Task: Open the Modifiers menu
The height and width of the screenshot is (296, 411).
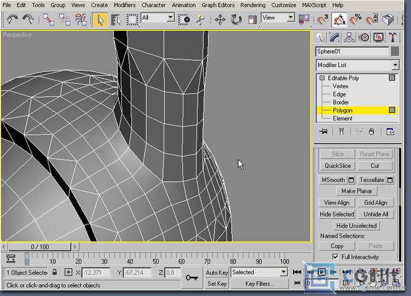Action: coord(124,5)
